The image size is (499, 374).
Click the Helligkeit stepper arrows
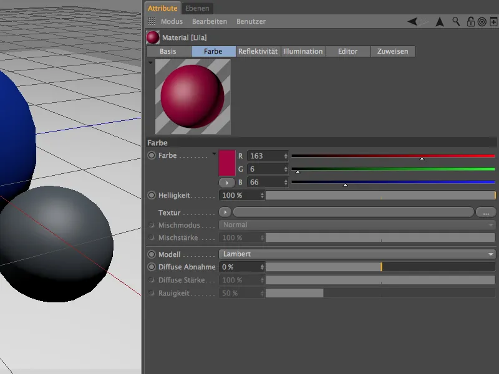[262, 195]
